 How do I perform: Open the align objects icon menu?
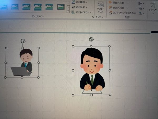pos(141,3)
